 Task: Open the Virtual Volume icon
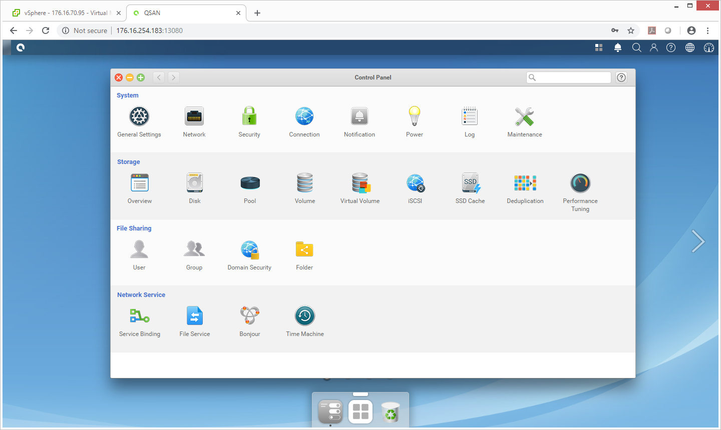click(x=360, y=183)
